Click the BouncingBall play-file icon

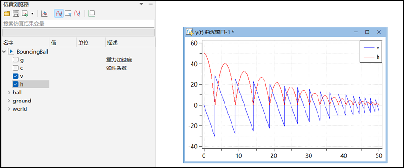pos(11,52)
